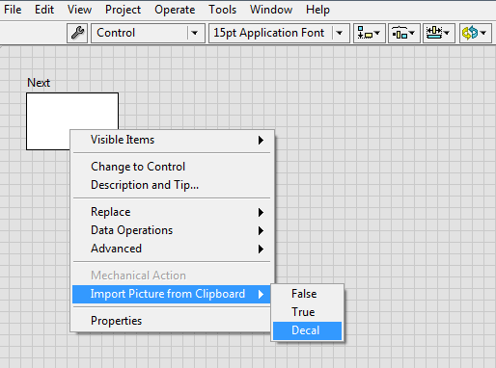Screen dimensions: 496x368
Task: Open the Reorder objects tool
Action: [x=475, y=33]
